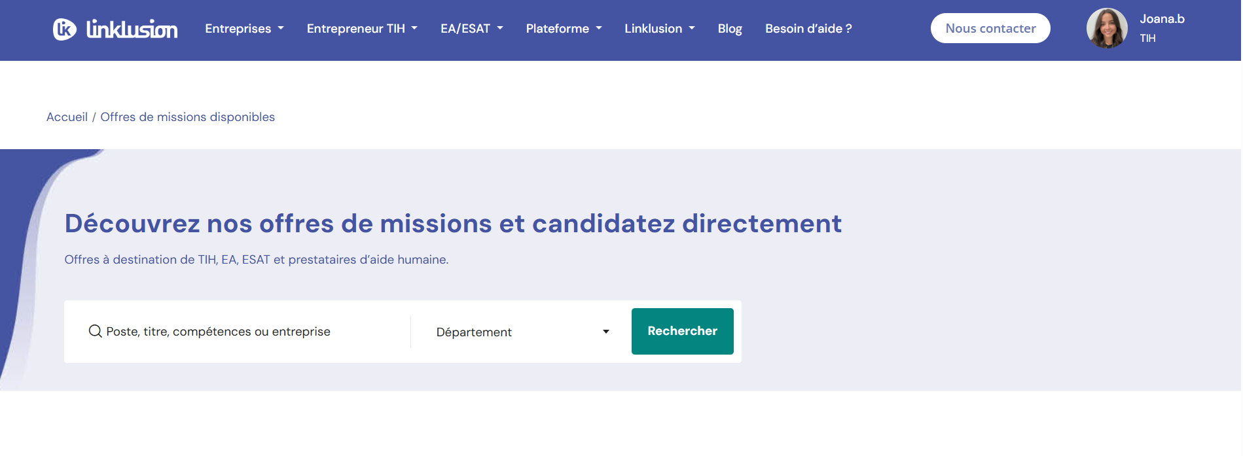Image resolution: width=1243 pixels, height=456 pixels.
Task: Click the Département dropdown arrow
Action: (x=606, y=332)
